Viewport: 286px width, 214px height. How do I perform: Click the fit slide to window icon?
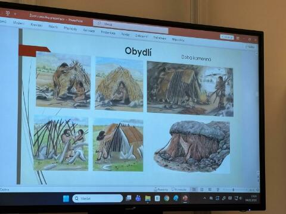pyautogui.click(x=258, y=190)
